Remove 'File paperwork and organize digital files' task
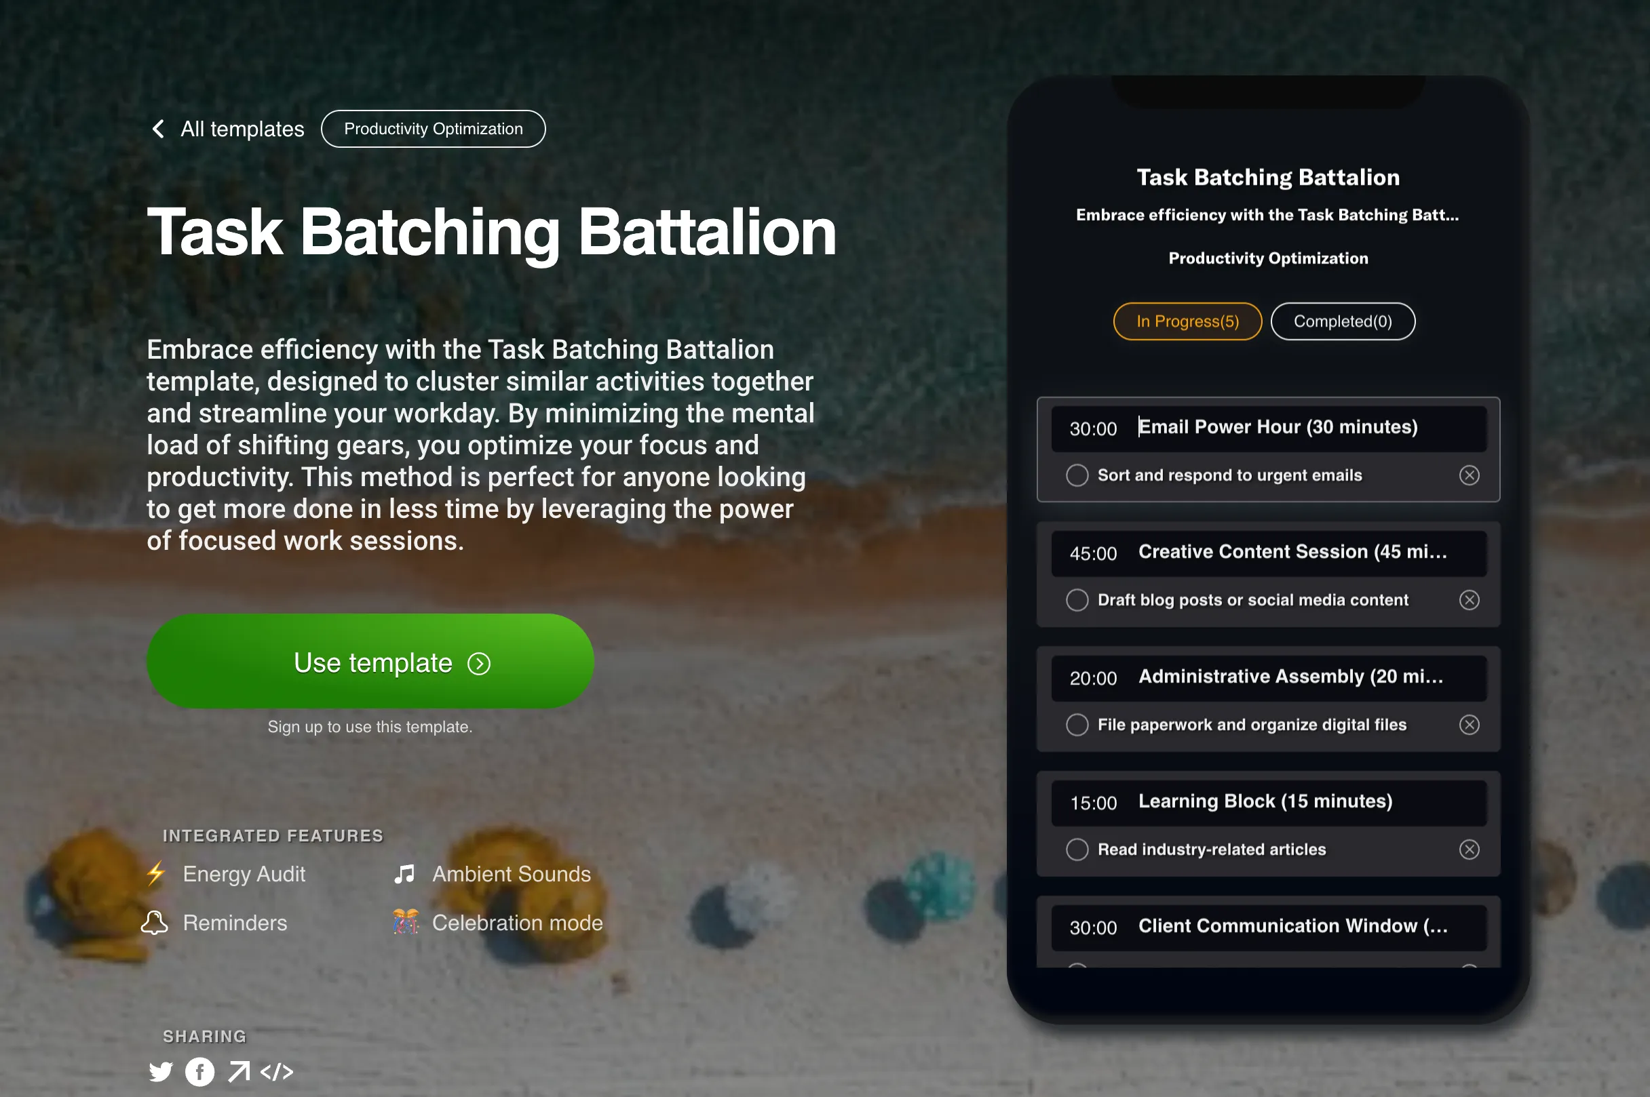The width and height of the screenshot is (1650, 1097). [x=1469, y=724]
